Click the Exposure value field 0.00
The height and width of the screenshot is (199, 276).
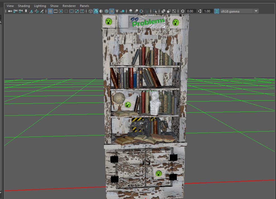point(191,11)
